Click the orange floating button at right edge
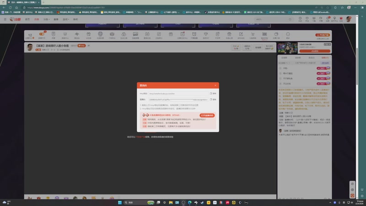 pos(352,195)
